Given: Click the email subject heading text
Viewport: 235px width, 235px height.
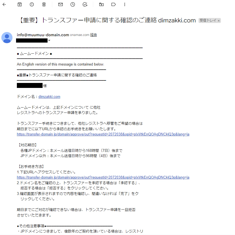Looking at the screenshot, I should [108, 20].
